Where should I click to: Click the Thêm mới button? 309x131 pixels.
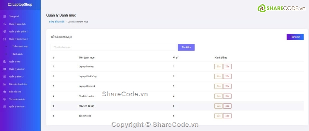pyautogui.click(x=295, y=37)
